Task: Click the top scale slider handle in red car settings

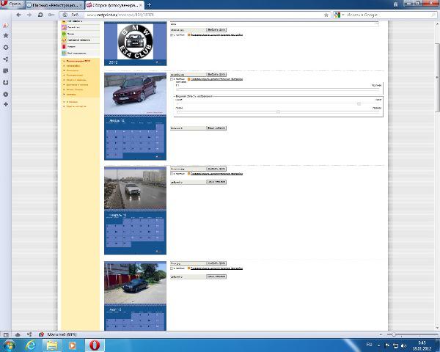Action: point(177,89)
